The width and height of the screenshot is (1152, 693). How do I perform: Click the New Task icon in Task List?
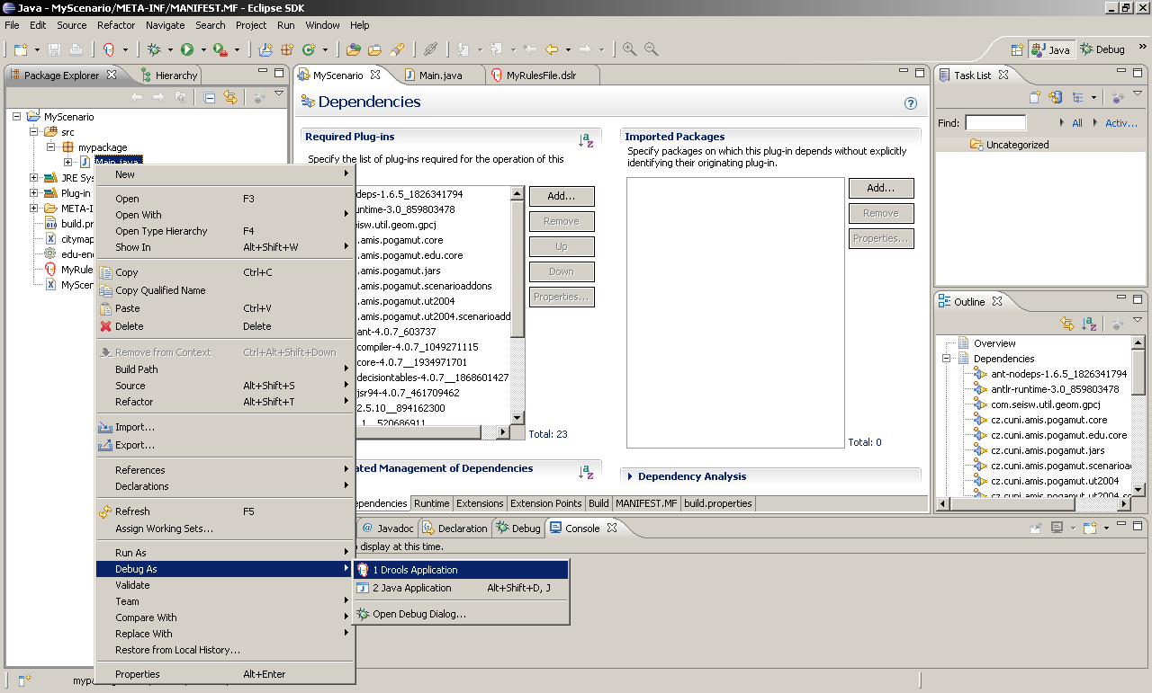[x=1035, y=97]
